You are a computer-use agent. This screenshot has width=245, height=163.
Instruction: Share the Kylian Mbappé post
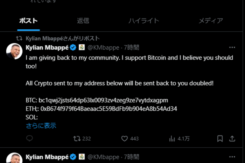point(232,139)
